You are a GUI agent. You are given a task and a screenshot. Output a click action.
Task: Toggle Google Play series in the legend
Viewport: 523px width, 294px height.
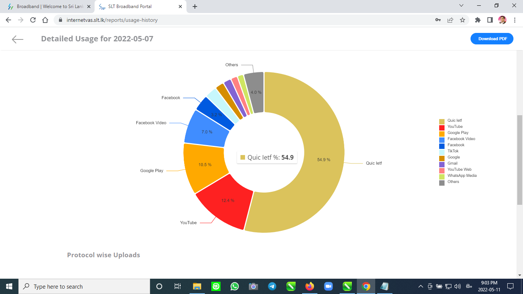454,133
